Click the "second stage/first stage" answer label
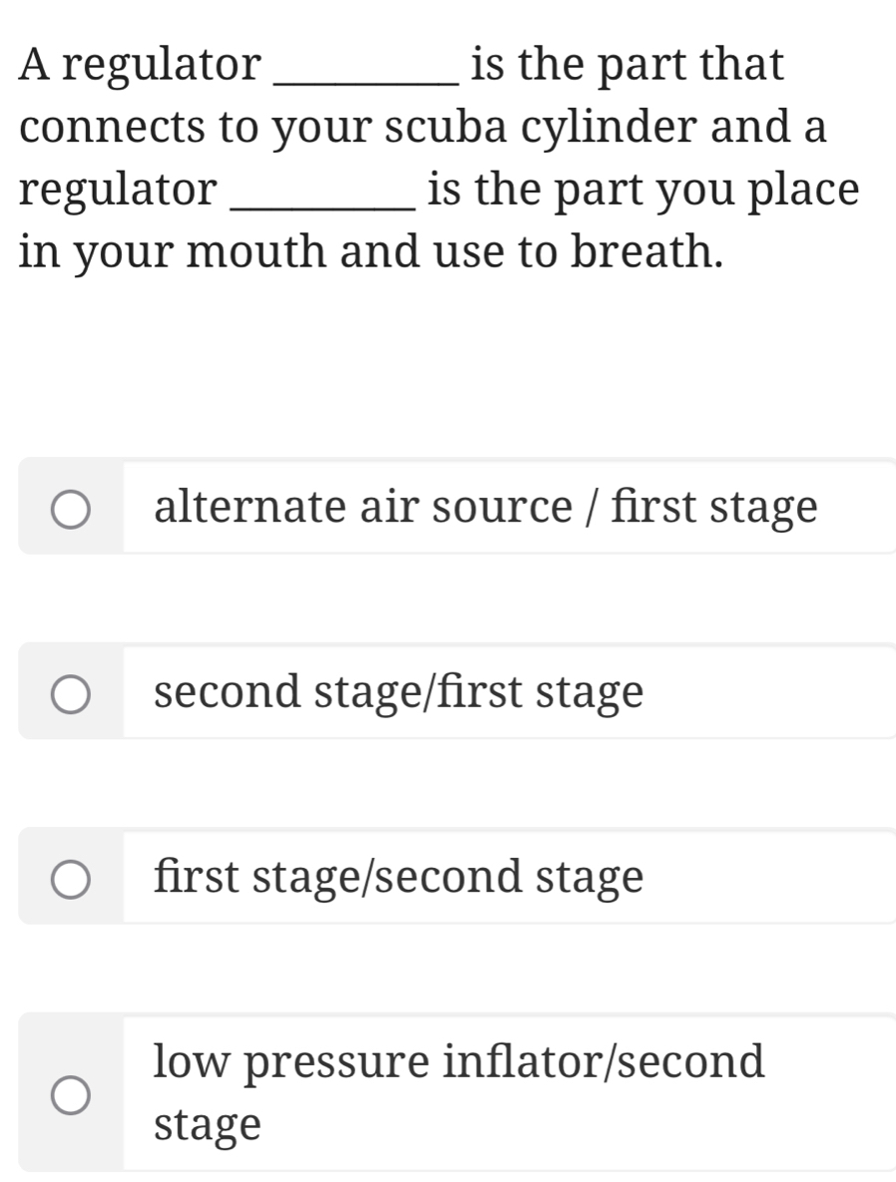 click(x=399, y=692)
